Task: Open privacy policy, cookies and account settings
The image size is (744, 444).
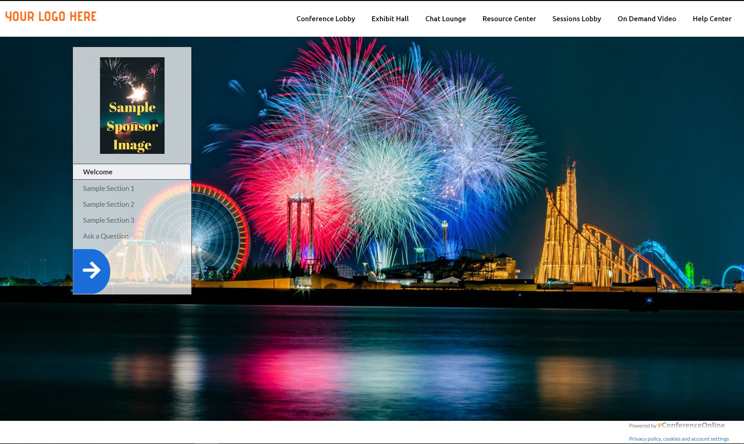Action: (x=679, y=439)
